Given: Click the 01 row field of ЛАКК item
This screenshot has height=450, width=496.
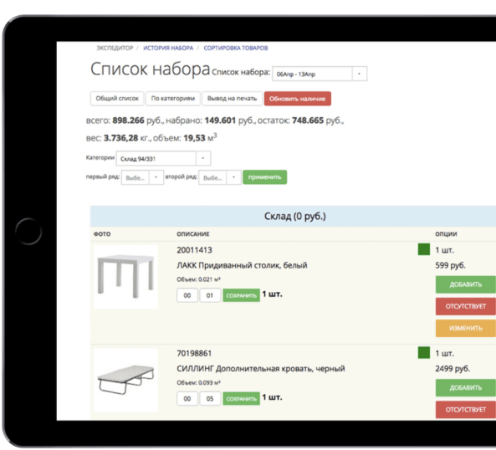Looking at the screenshot, I should click(x=210, y=295).
